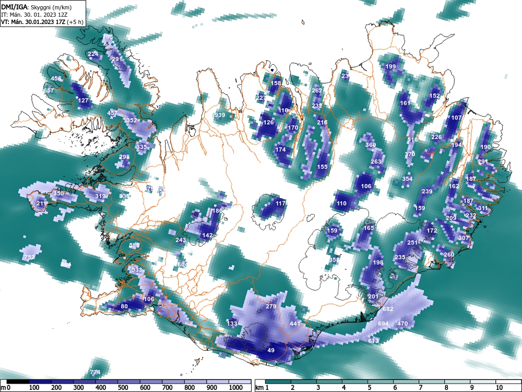
Task: Click the 161 visibility label
Action: pos(405,103)
